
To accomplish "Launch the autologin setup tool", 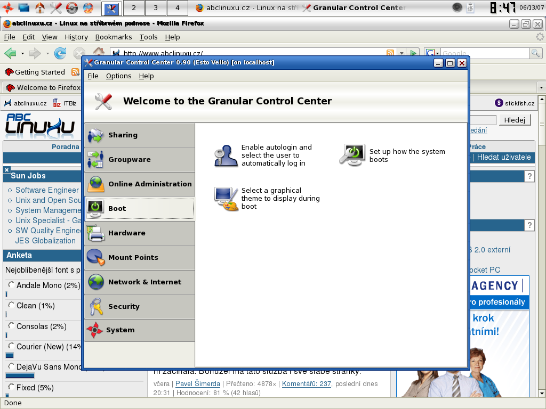I will [x=263, y=156].
